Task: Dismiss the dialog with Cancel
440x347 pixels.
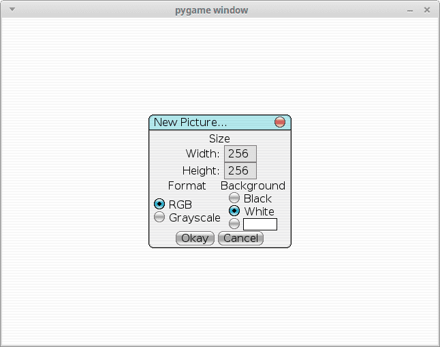Action: (240, 238)
